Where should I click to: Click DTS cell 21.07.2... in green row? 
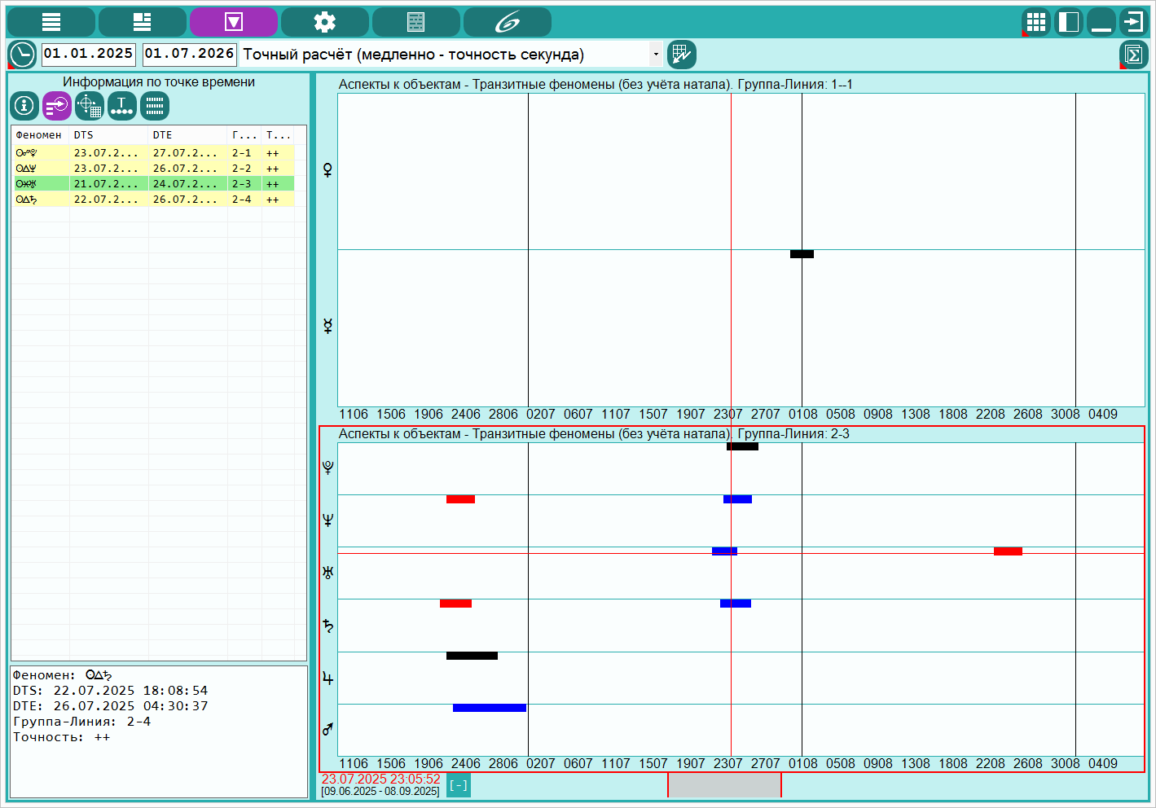pyautogui.click(x=109, y=184)
